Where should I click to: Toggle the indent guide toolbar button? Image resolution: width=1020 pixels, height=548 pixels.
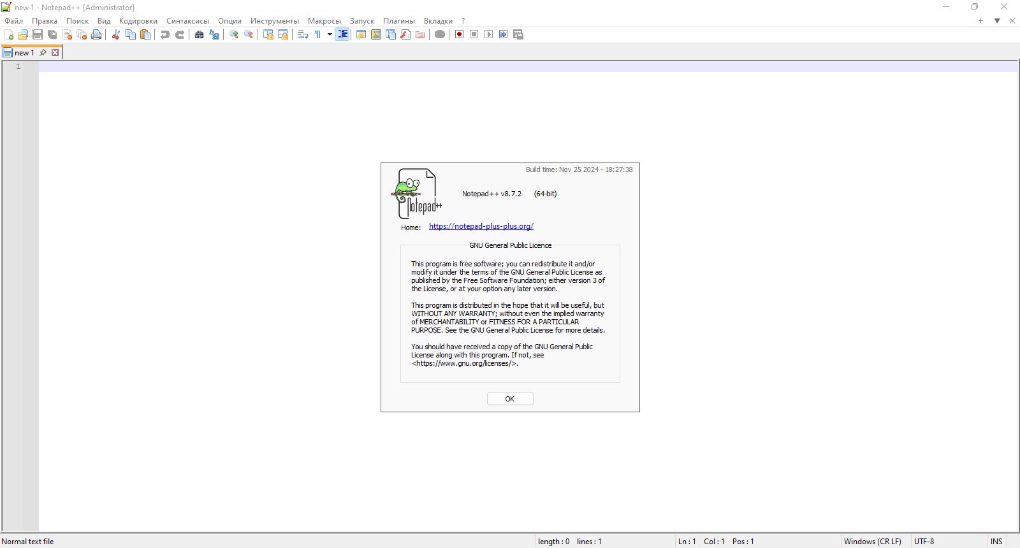coord(342,34)
